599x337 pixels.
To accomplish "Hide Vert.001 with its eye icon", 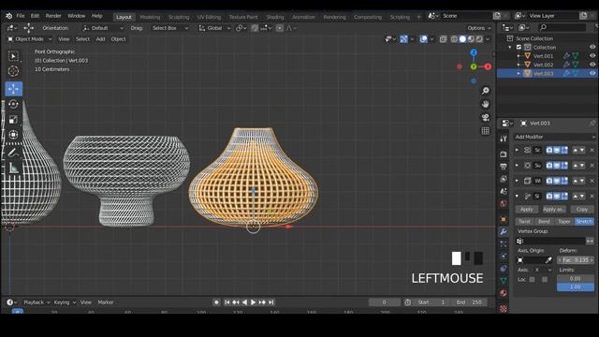I will pos(592,56).
